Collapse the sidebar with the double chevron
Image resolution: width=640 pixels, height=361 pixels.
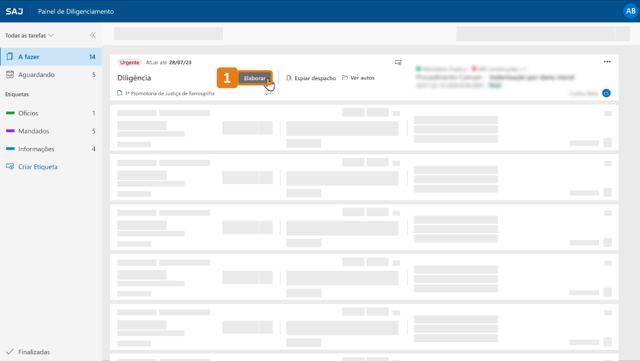[92, 35]
